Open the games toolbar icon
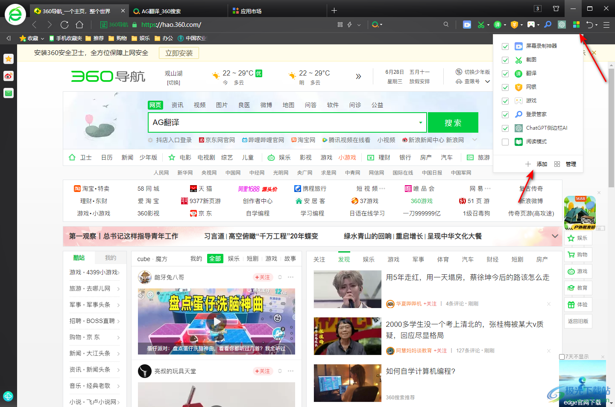The image size is (615, 407). tap(531, 25)
